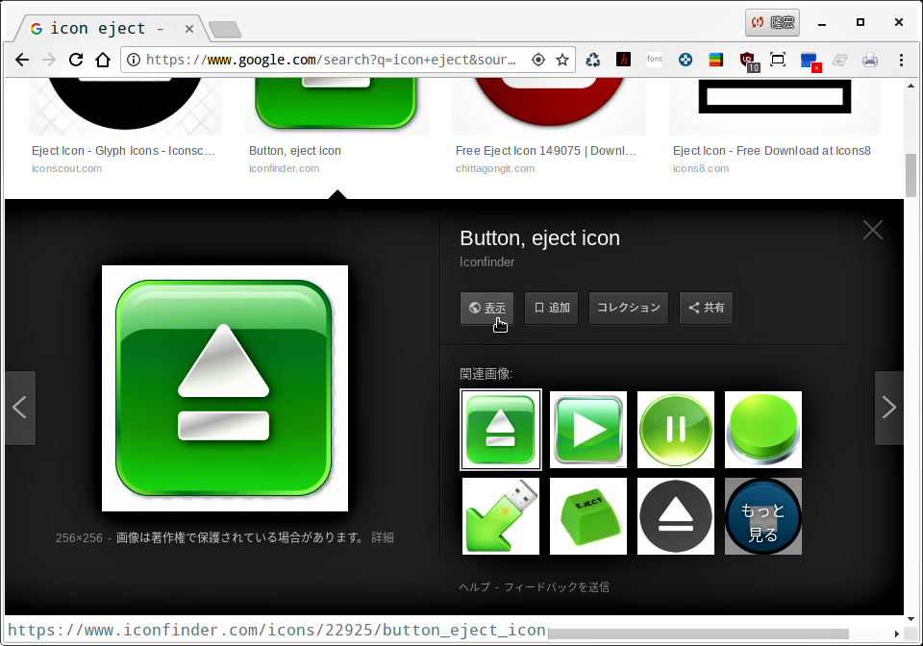Screen dimensions: 923x646
Task: Click the recycle extension icon
Action: [x=593, y=60]
